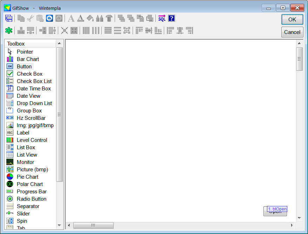Click the Copy toolbar icon
This screenshot has height=234, width=308.
21,19
